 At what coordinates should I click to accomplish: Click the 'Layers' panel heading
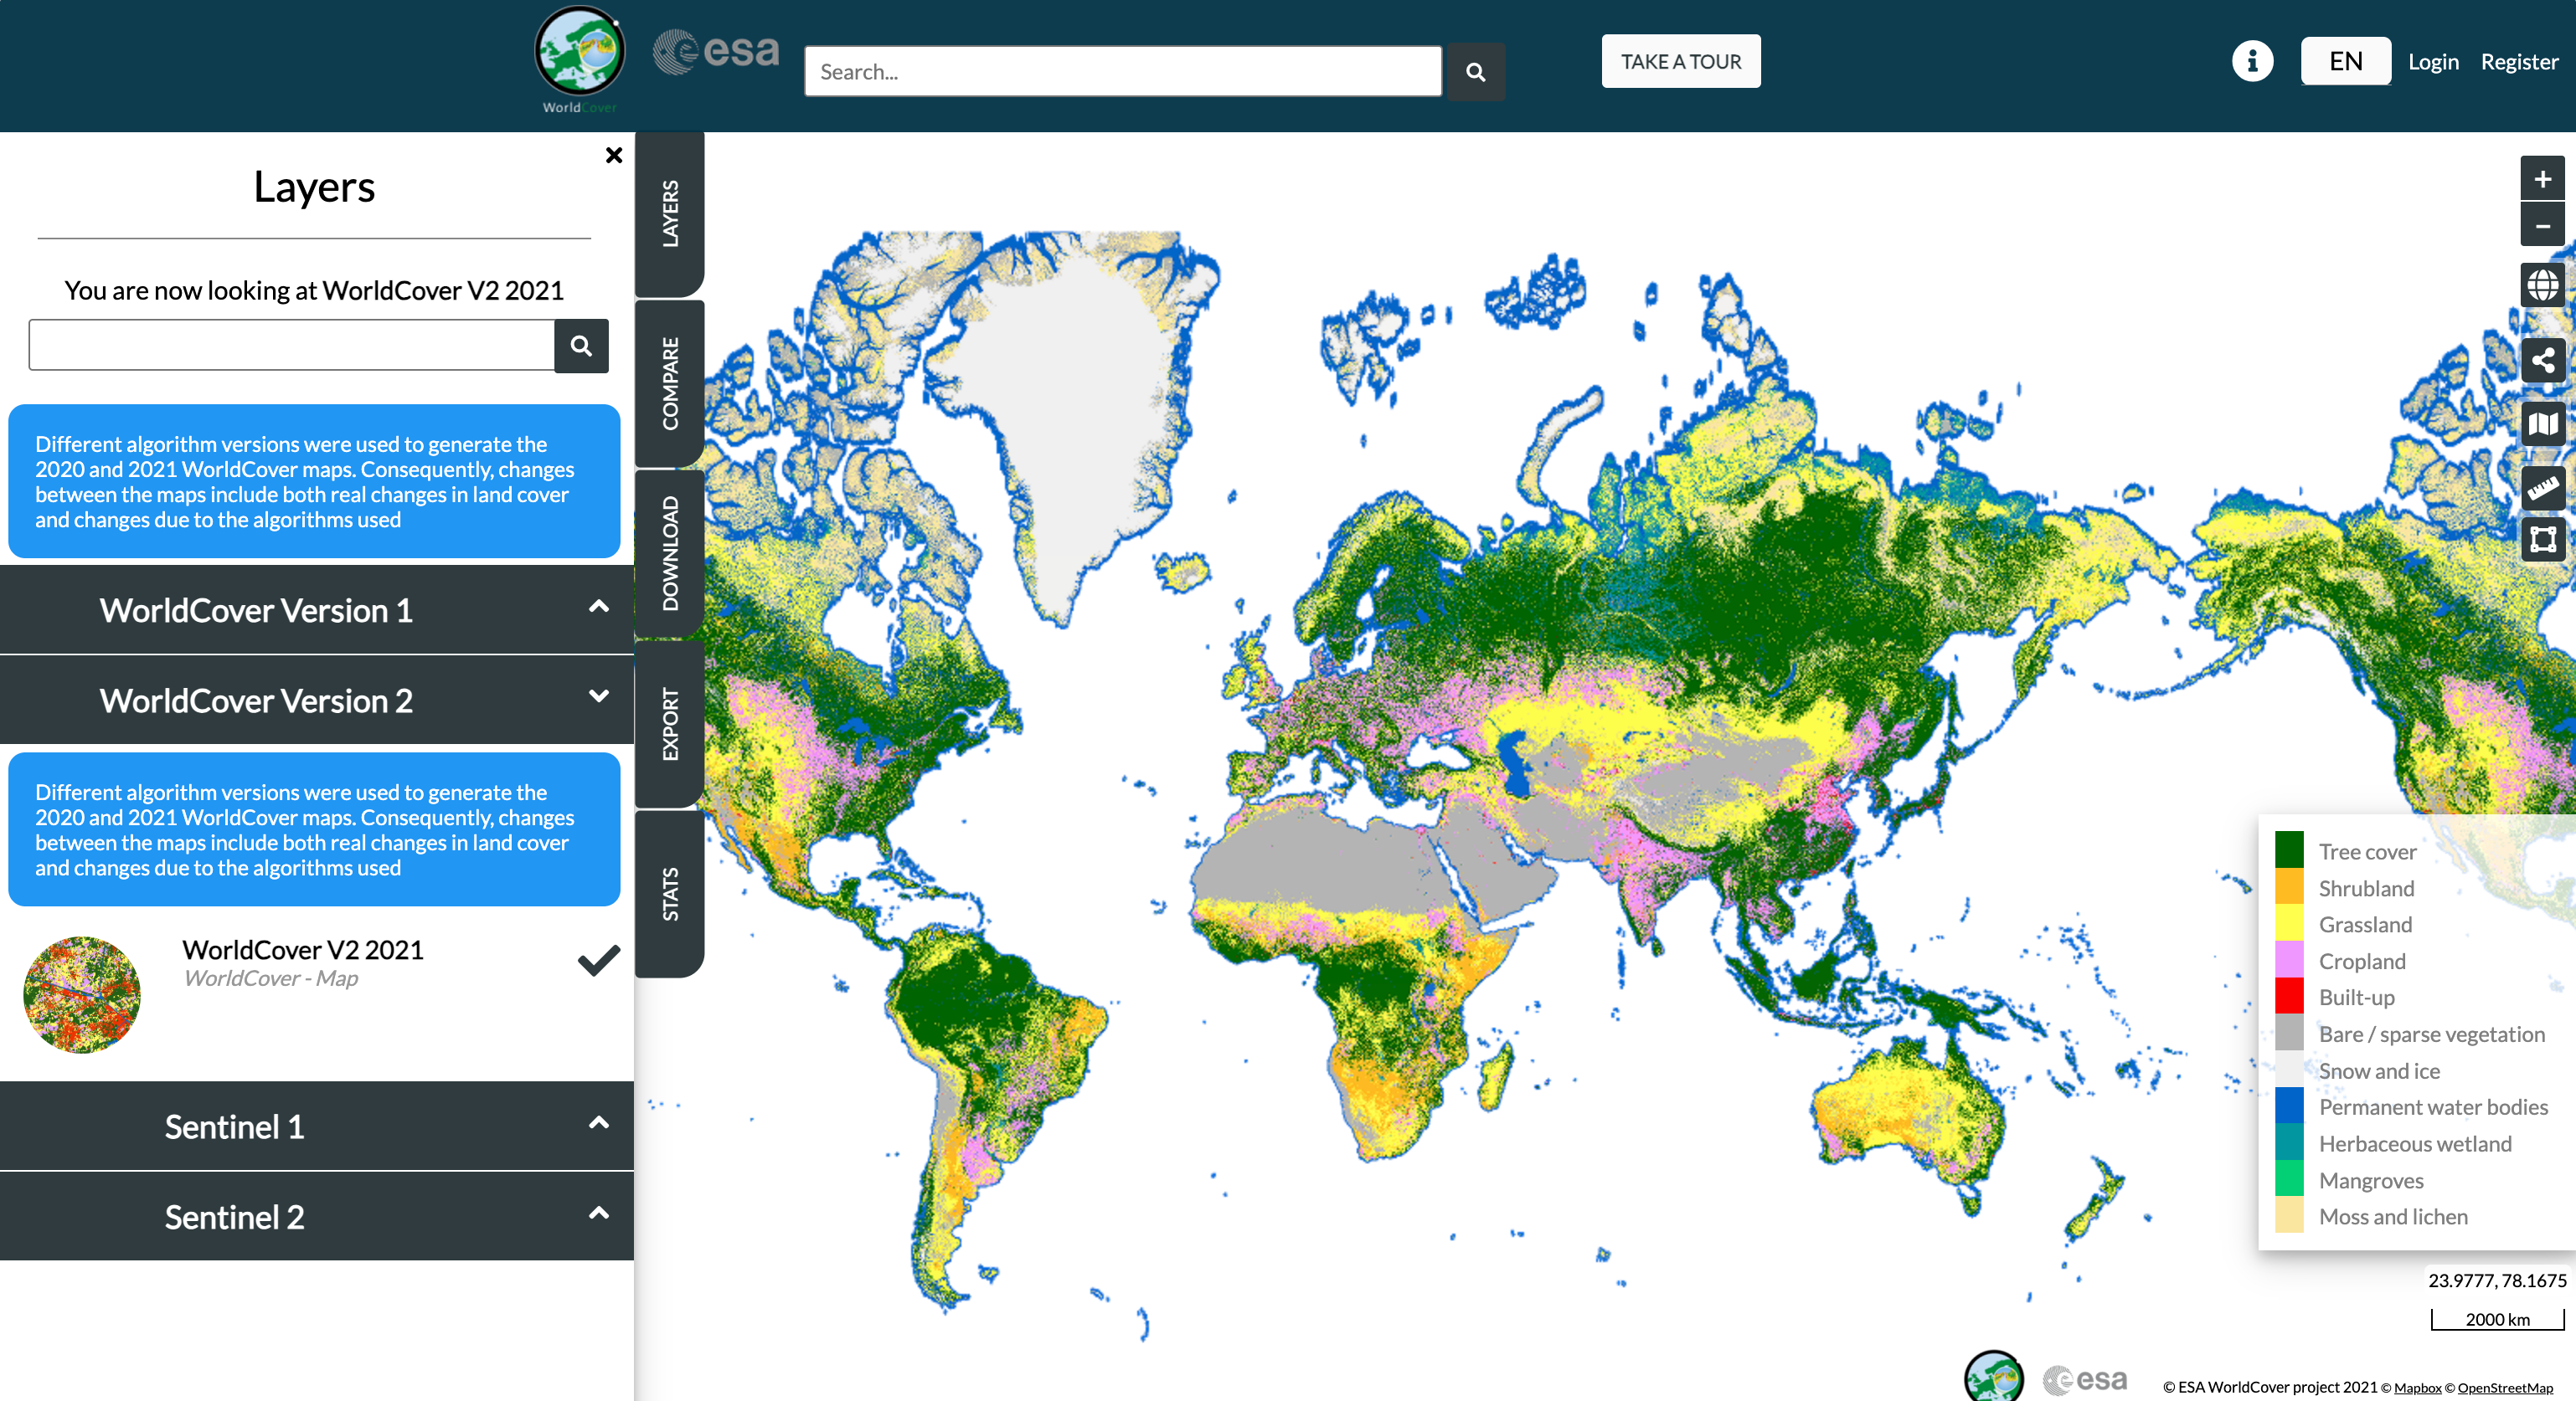pyautogui.click(x=314, y=187)
